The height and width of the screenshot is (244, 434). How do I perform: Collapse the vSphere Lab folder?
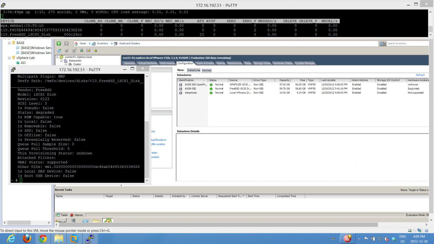10,58
